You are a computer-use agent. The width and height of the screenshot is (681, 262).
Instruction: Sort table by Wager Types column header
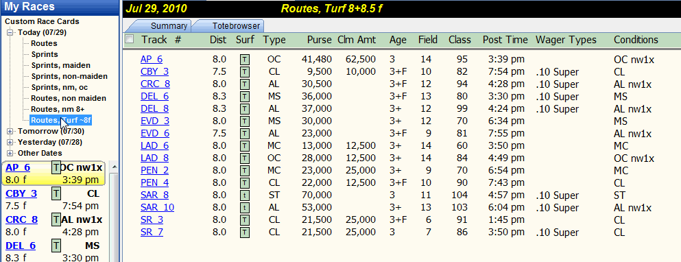(x=566, y=40)
